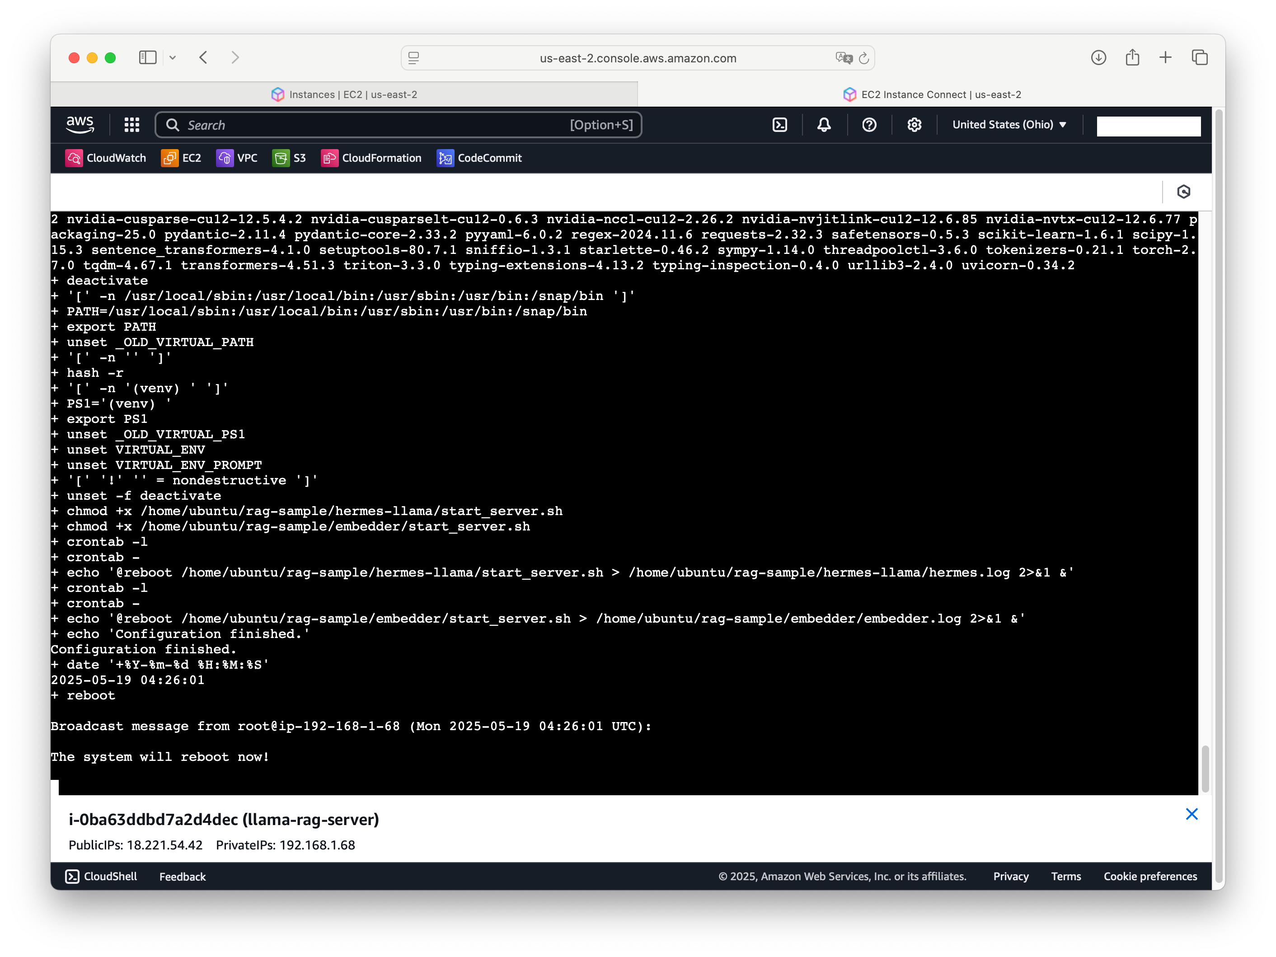Viewport: 1276px width, 957px height.
Task: Open Cookie preferences
Action: point(1149,876)
